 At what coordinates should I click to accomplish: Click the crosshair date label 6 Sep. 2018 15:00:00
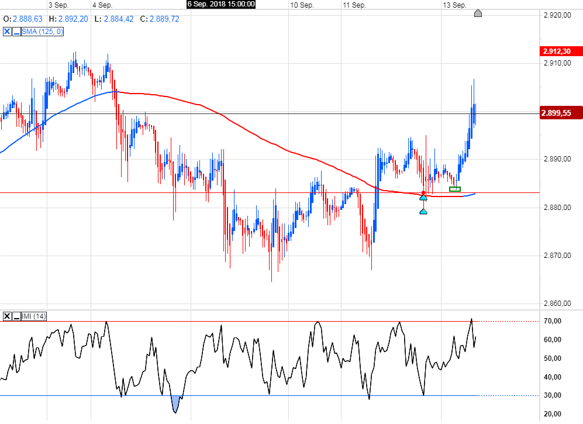coord(221,4)
